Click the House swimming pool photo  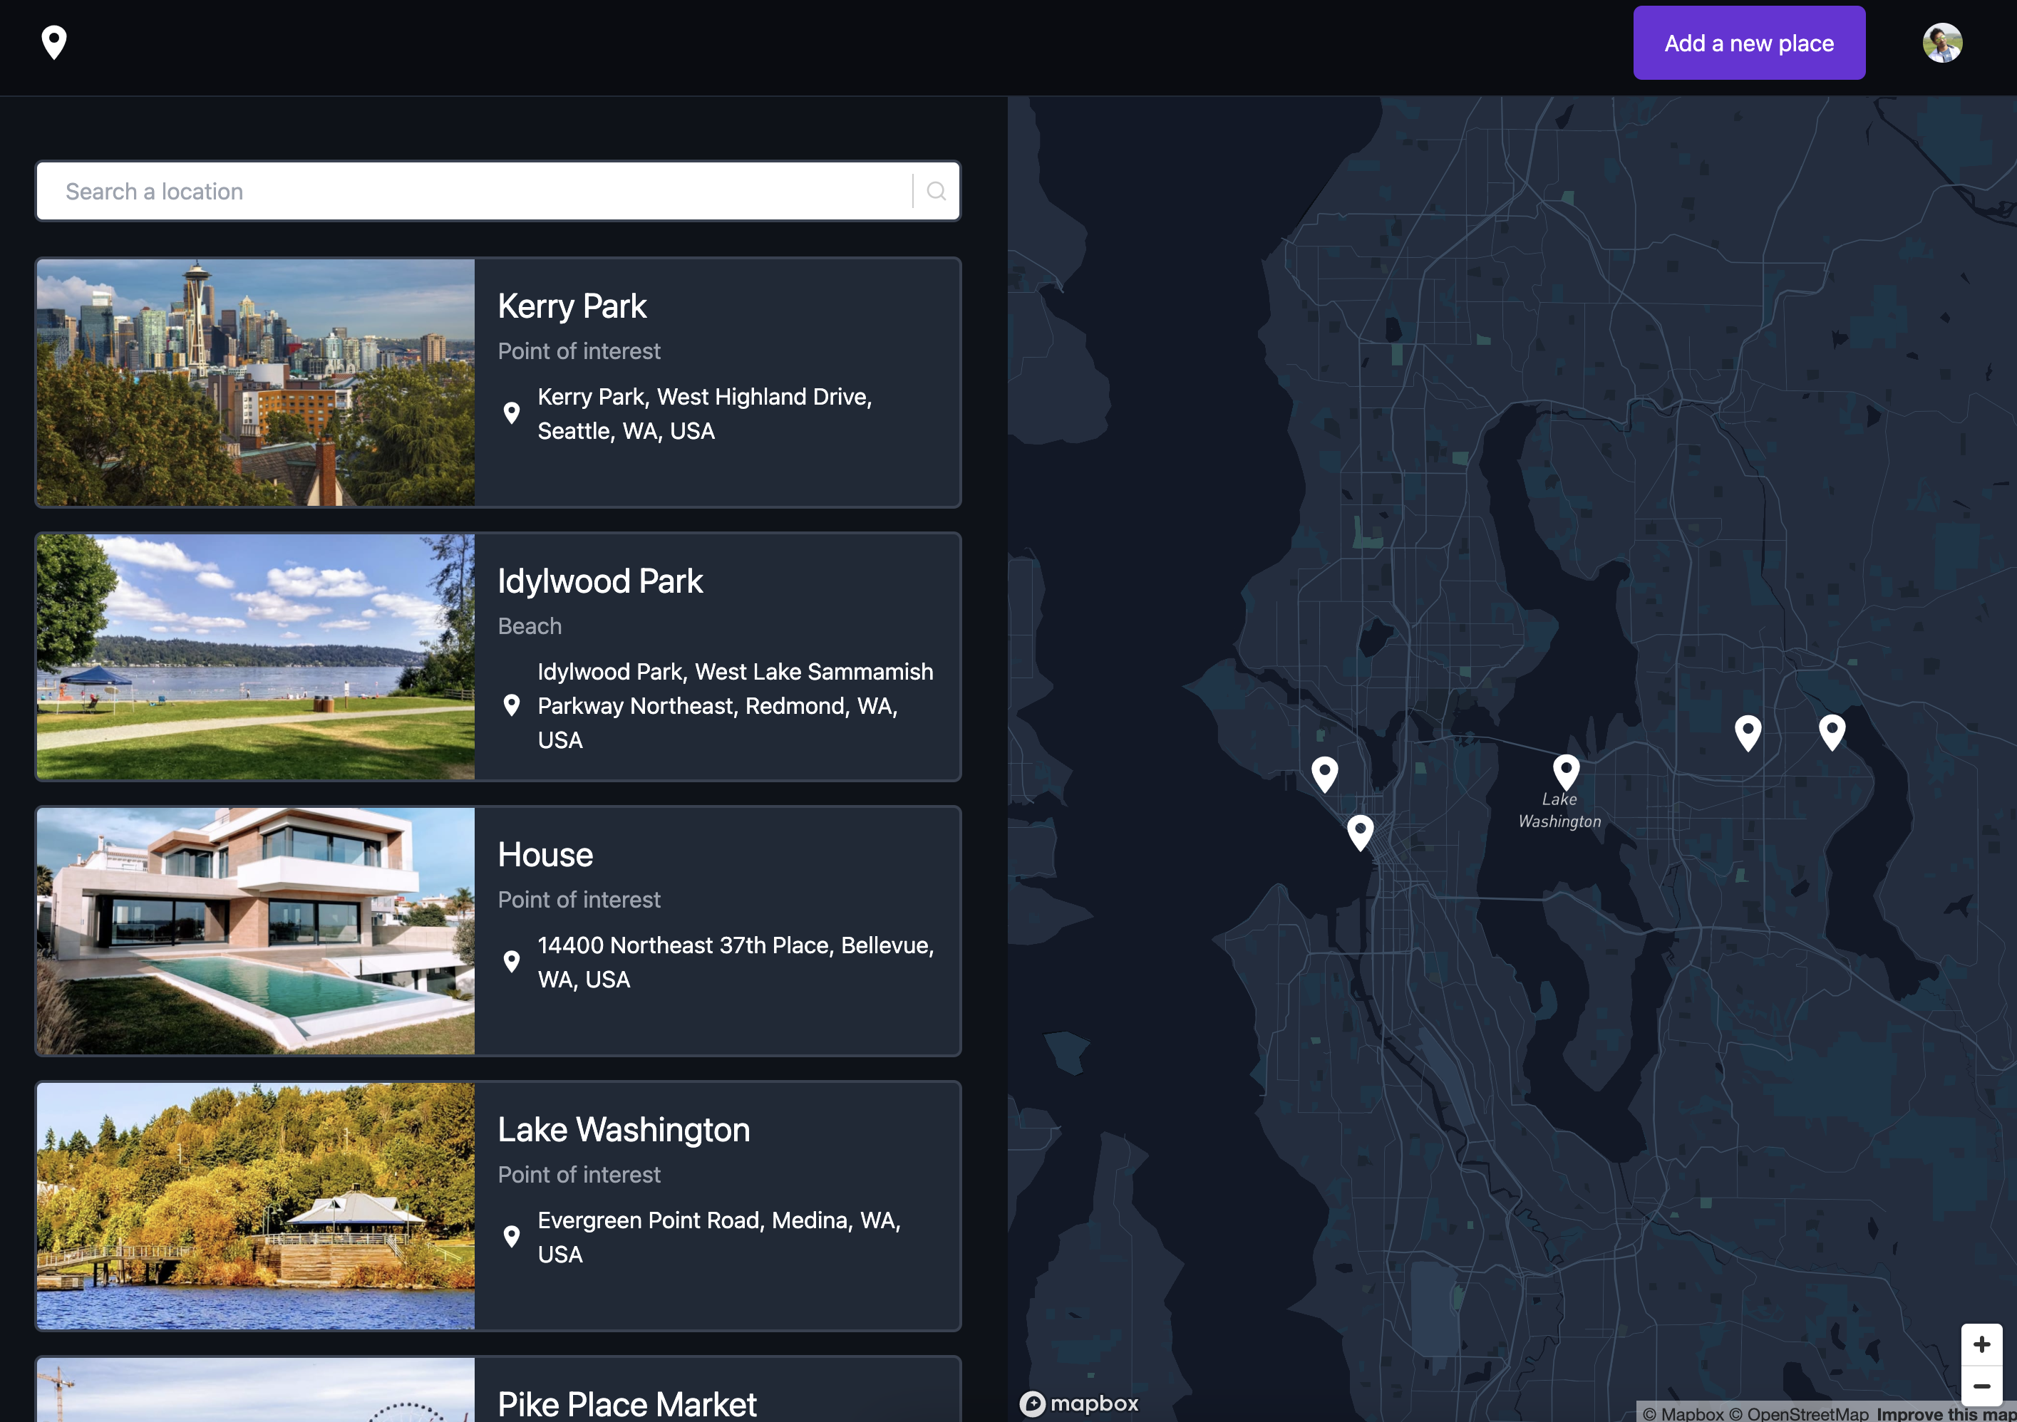coord(256,931)
